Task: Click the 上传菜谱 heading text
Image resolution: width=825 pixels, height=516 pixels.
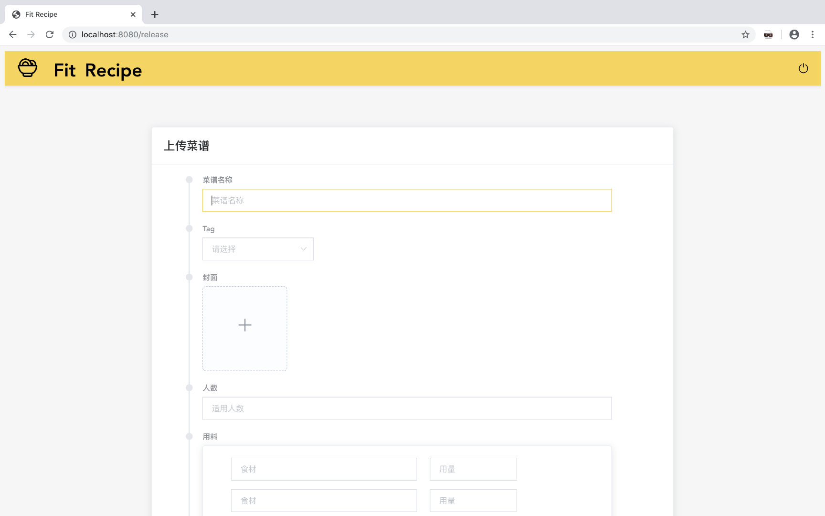Action: 187,146
